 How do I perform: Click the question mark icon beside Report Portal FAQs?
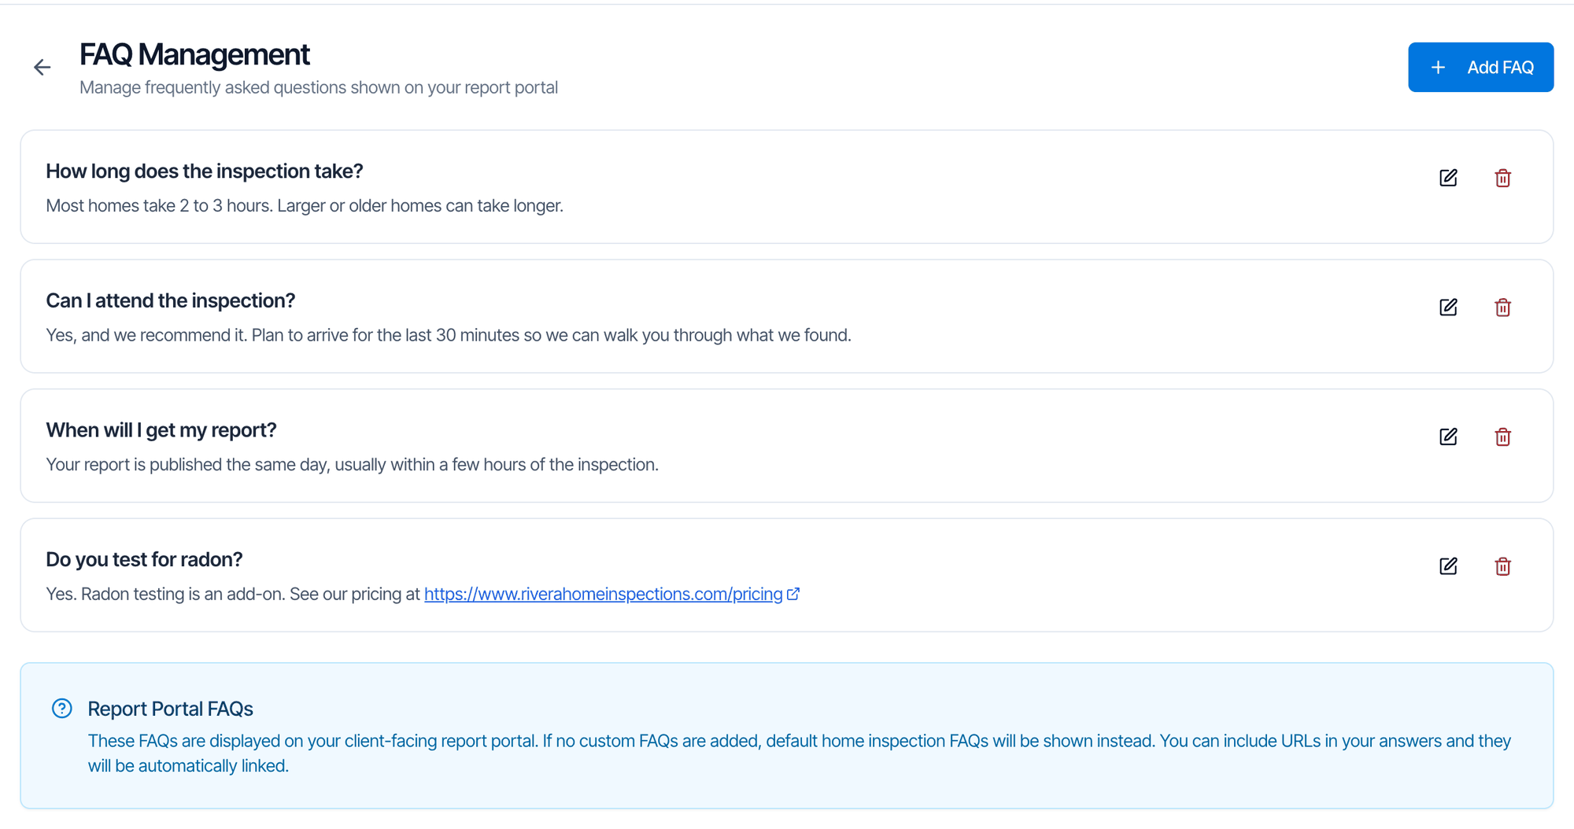[x=62, y=709]
